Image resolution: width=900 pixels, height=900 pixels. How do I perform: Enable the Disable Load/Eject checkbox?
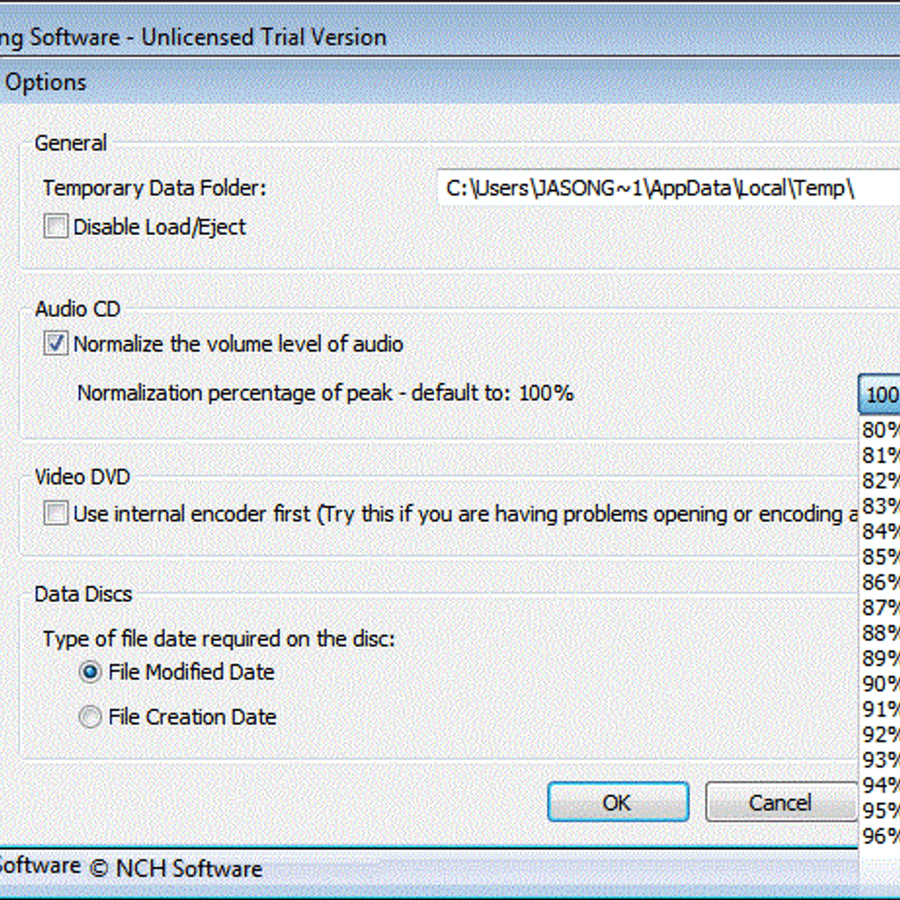point(56,227)
